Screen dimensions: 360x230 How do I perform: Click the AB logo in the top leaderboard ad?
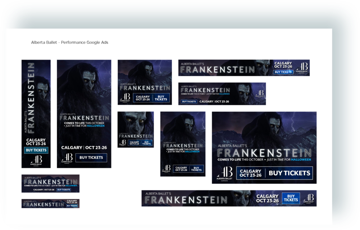[302, 68]
